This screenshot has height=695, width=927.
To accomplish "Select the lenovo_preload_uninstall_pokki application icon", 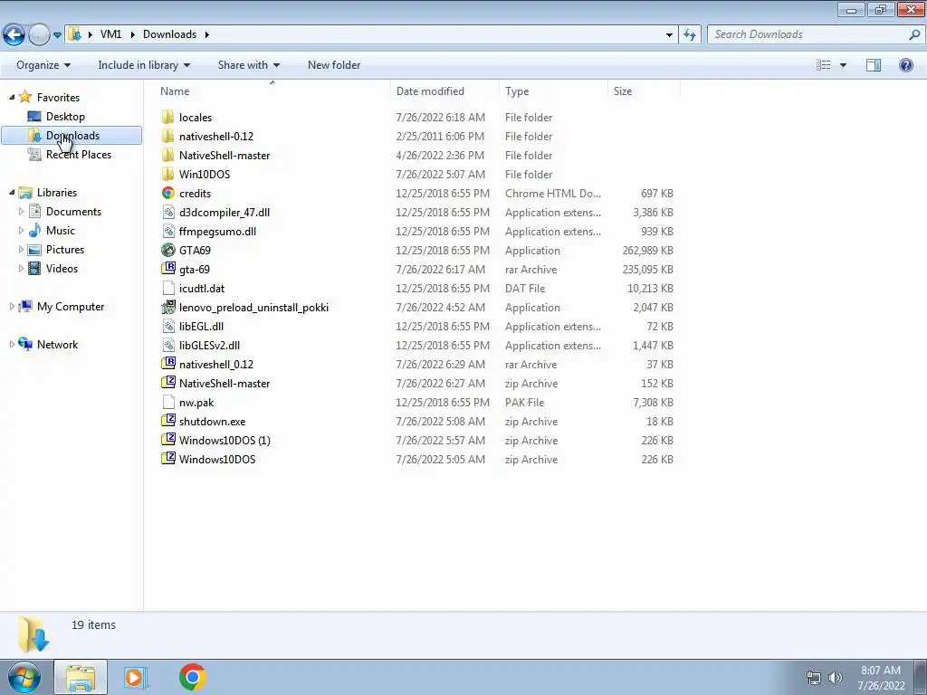I will (x=167, y=307).
